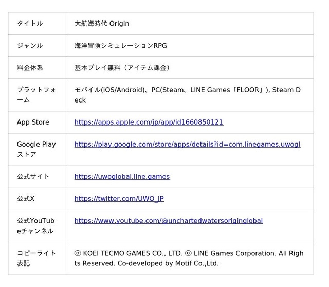Click the プラットフォーム row label
The height and width of the screenshot is (287, 329).
(x=36, y=95)
